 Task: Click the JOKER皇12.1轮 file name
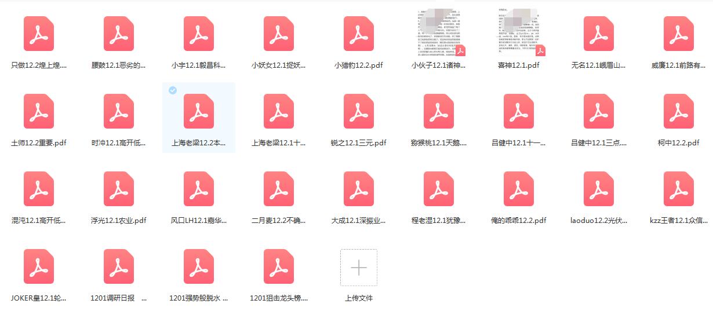coord(39,298)
